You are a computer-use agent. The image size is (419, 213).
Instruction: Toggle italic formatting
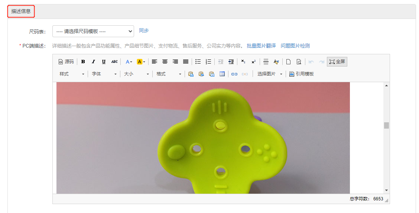(x=93, y=62)
